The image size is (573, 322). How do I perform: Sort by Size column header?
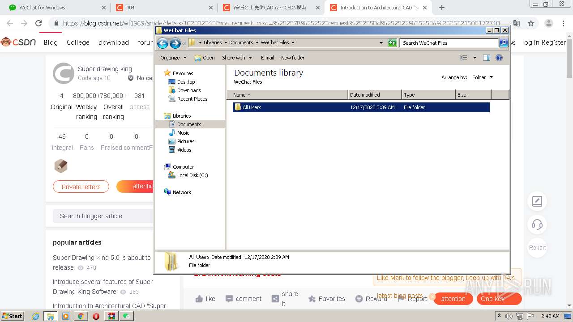473,95
